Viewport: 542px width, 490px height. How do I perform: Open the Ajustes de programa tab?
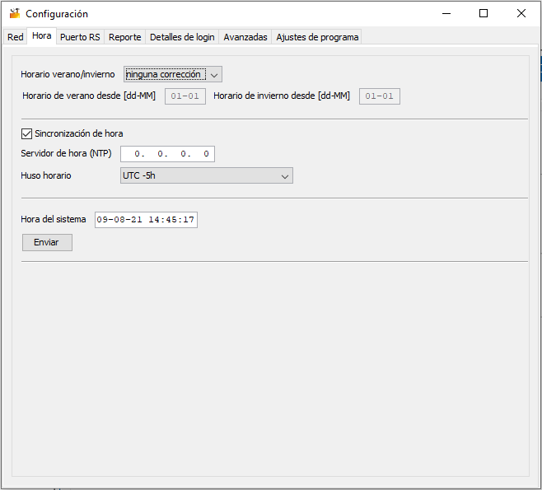[x=317, y=37]
